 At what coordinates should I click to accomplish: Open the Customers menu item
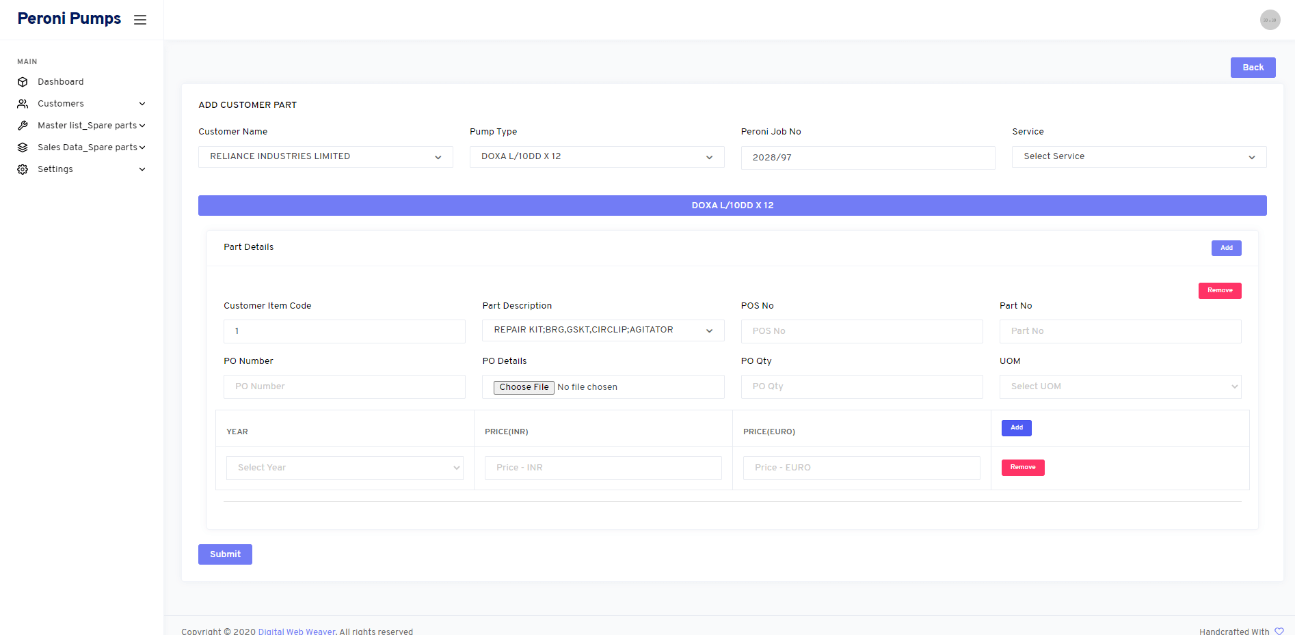(x=61, y=104)
